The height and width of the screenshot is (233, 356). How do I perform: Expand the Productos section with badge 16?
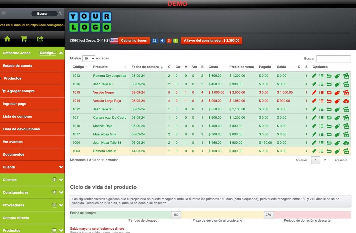[x=61, y=230]
